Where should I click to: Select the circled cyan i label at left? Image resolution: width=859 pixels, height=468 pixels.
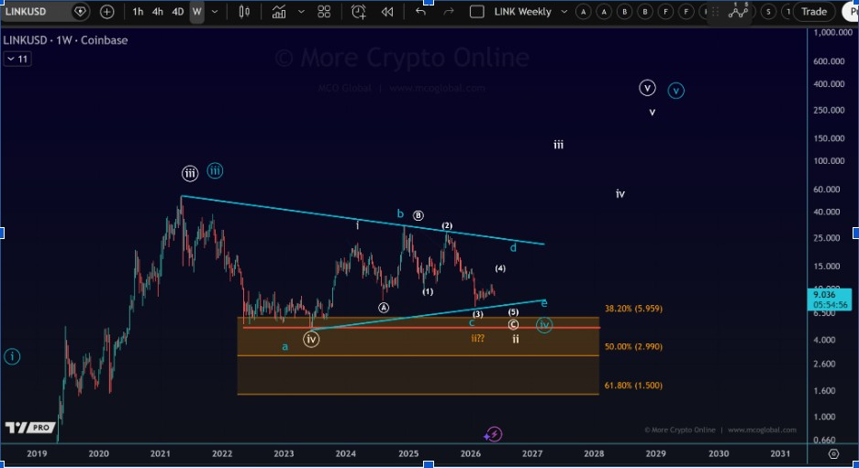[12, 357]
